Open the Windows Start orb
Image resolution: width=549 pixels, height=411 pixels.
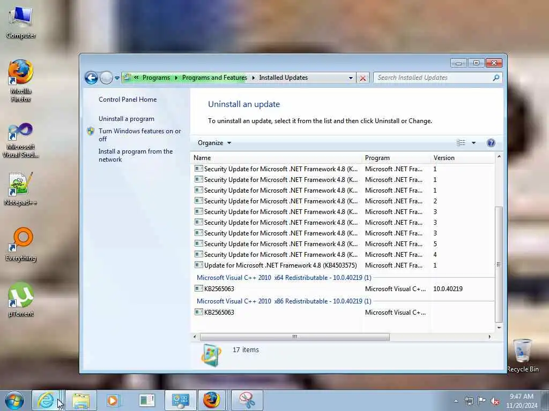(14, 400)
